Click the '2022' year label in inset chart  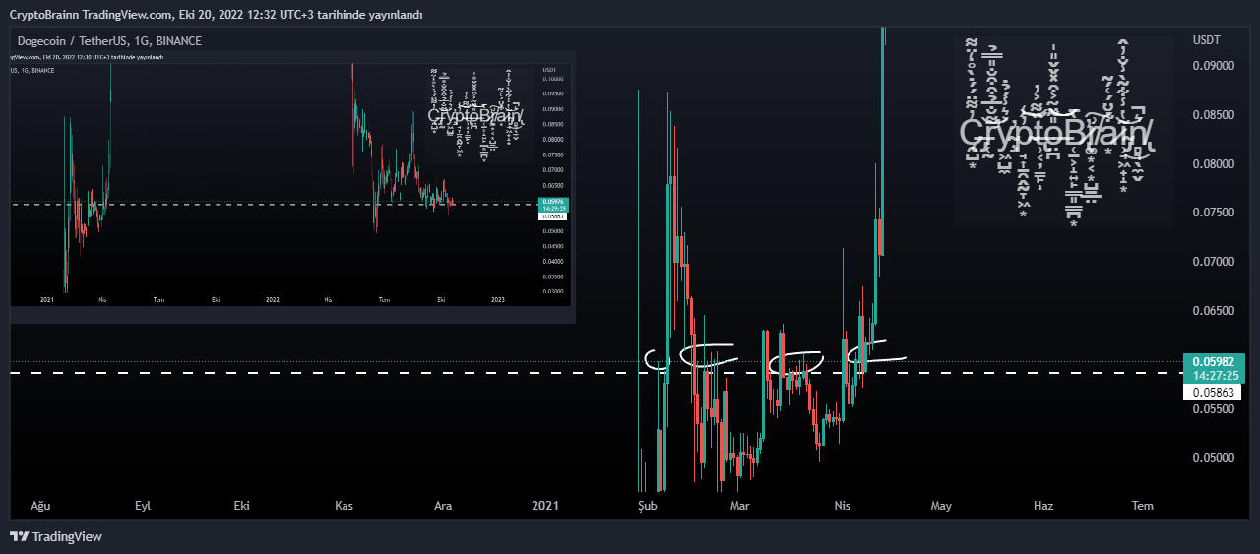pyautogui.click(x=272, y=299)
